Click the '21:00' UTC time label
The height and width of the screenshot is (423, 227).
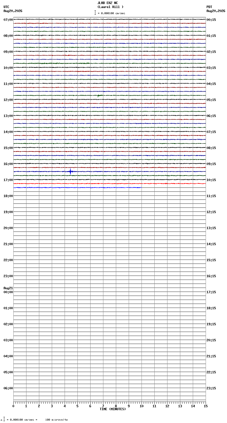8,244
